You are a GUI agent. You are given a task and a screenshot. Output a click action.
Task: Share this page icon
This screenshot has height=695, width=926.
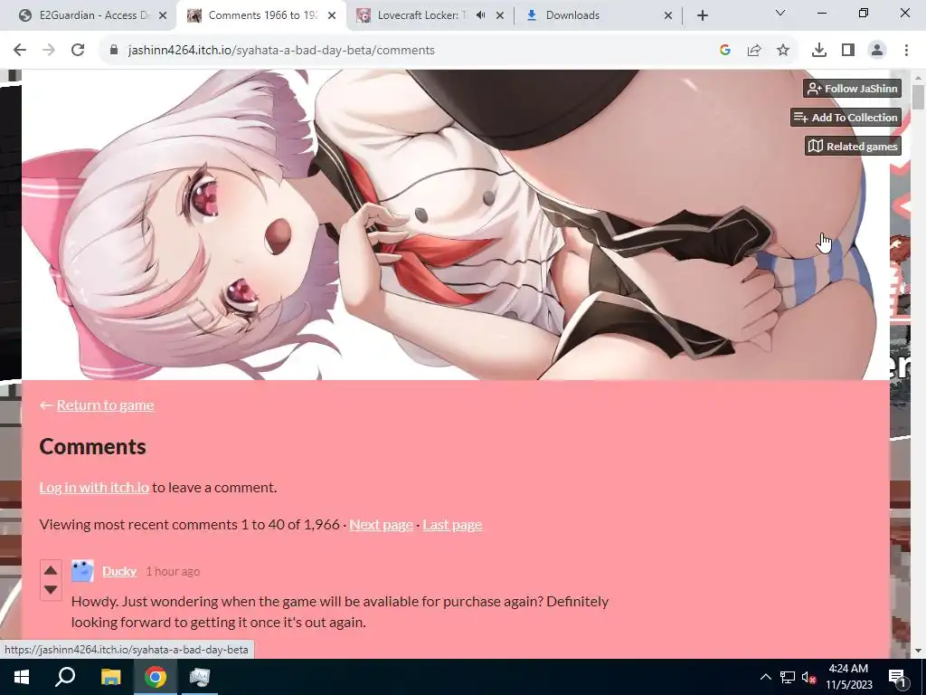coord(753,51)
